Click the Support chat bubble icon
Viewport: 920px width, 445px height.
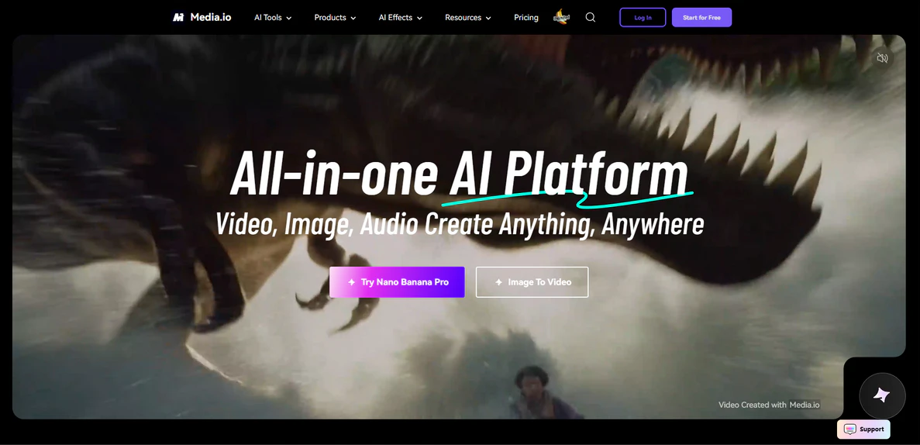coord(850,429)
